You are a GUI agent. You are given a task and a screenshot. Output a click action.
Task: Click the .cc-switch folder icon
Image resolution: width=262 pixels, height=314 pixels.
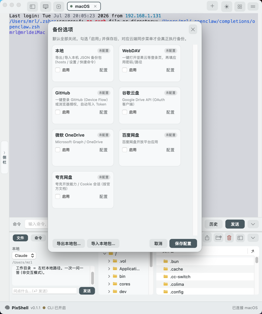coord(165,277)
